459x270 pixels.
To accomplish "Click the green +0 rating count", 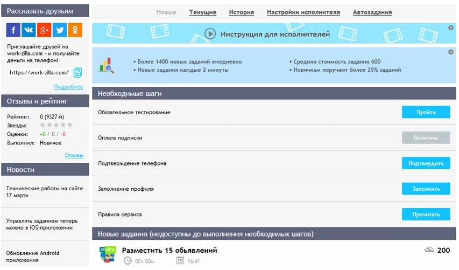I will pyautogui.click(x=43, y=134).
